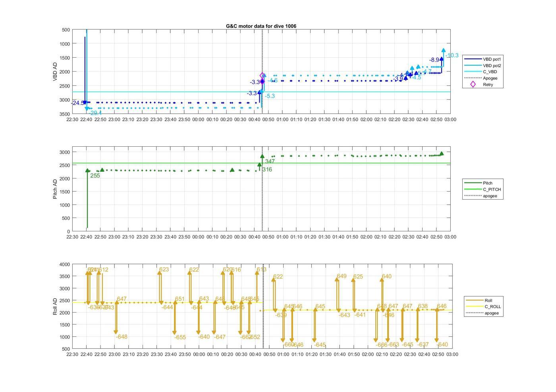Click the '649' annotation in the Roll plot
Viewport: 556px width, 392px height.
[342, 276]
